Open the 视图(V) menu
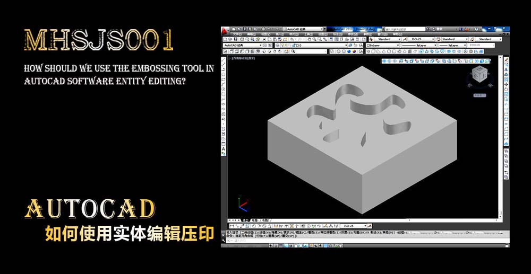The width and height of the screenshot is (531, 274). [x=265, y=34]
